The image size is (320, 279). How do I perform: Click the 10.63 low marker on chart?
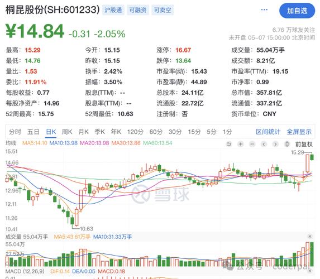click(x=87, y=229)
